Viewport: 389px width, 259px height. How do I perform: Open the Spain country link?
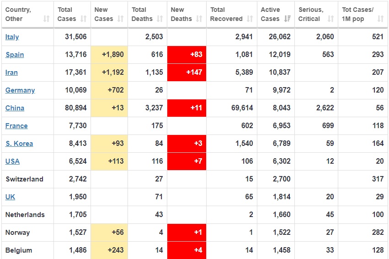15,55
